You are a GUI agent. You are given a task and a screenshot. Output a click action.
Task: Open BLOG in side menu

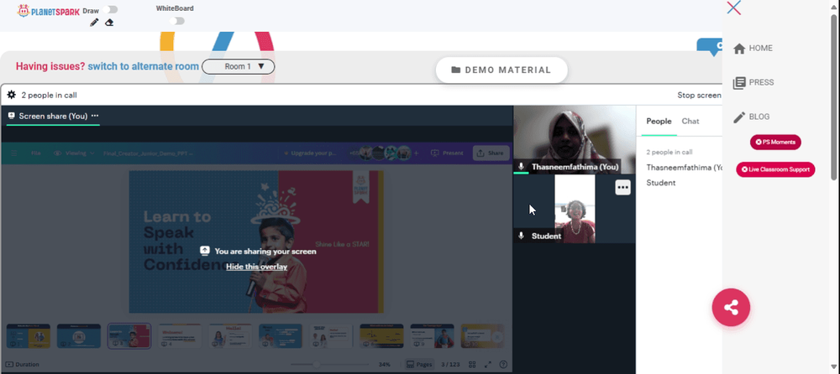coord(751,117)
